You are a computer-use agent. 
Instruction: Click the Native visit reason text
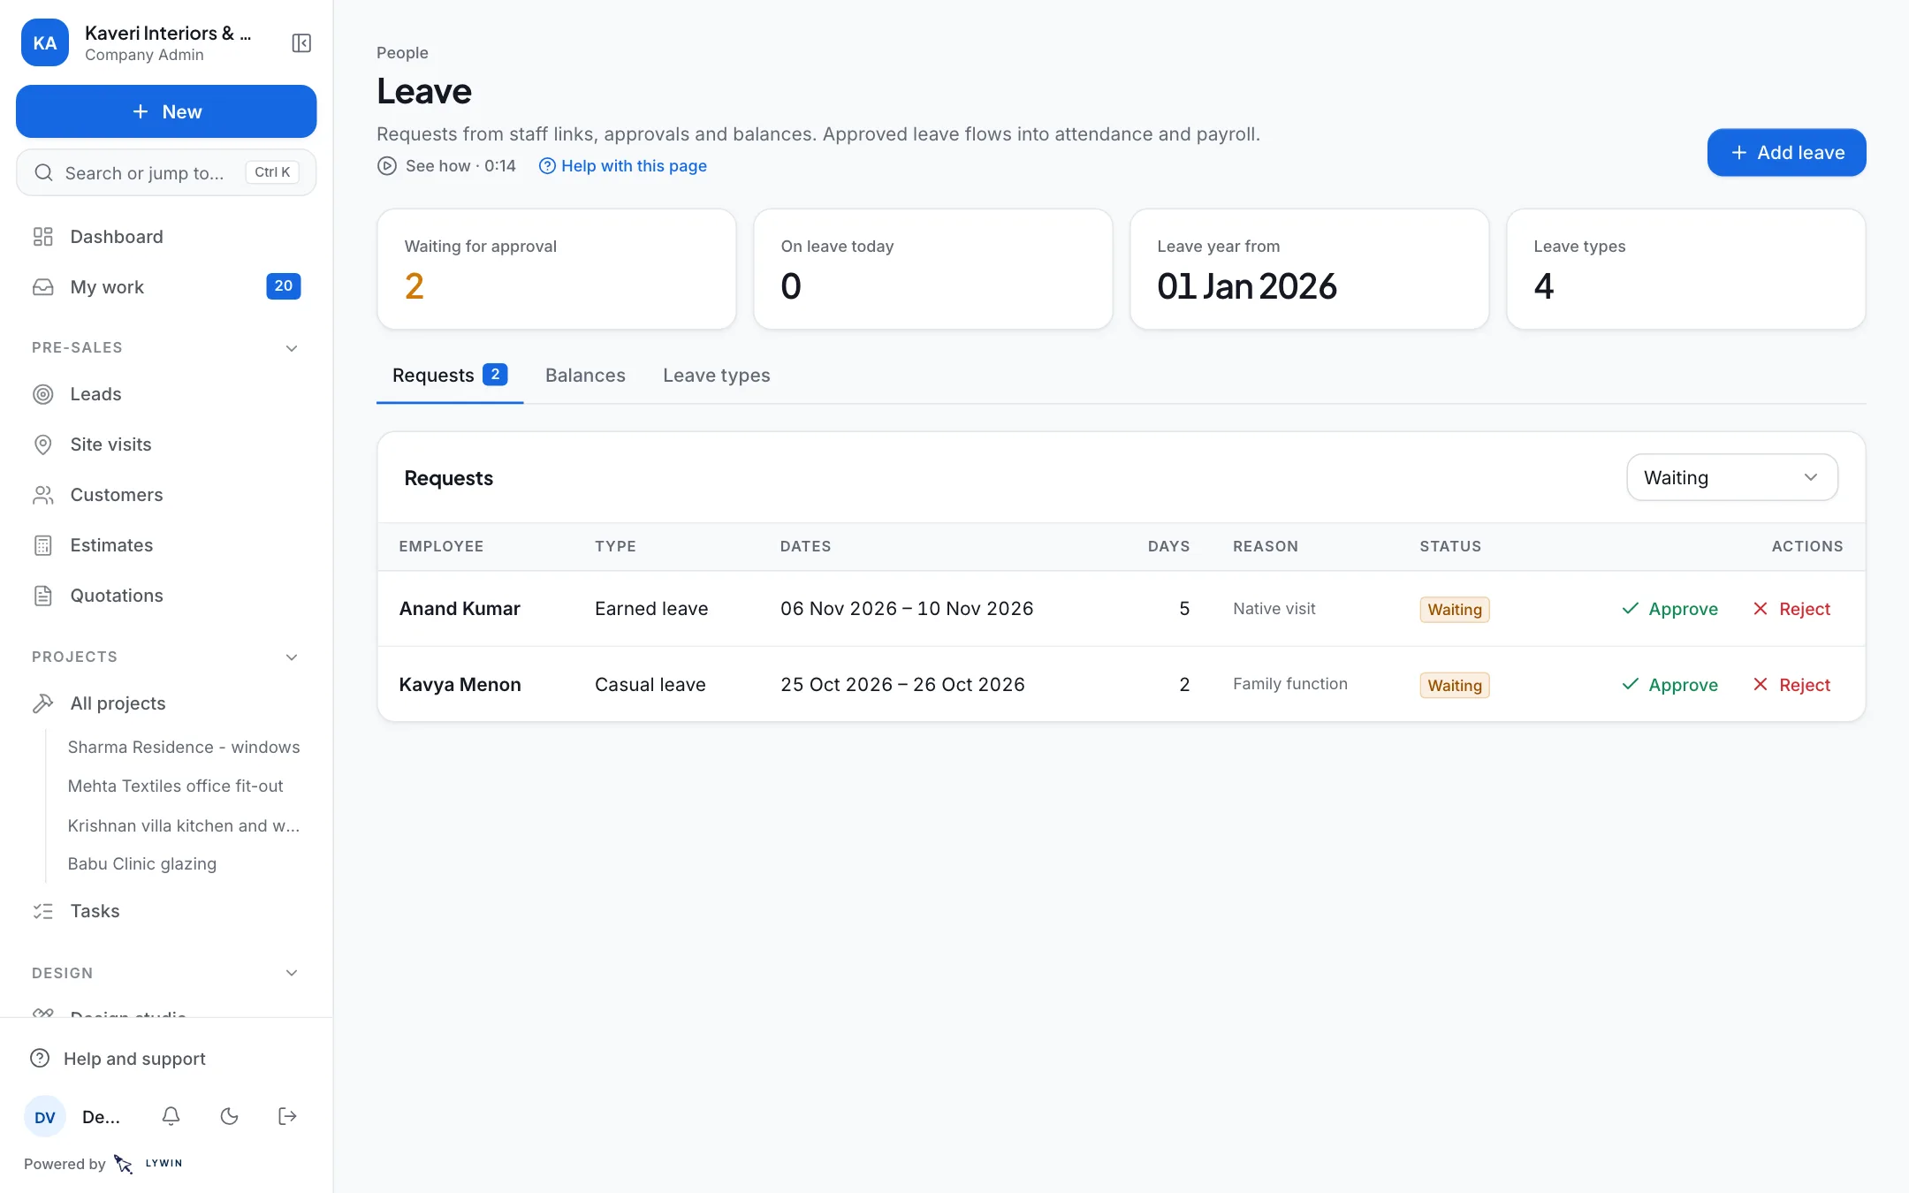[x=1274, y=609]
